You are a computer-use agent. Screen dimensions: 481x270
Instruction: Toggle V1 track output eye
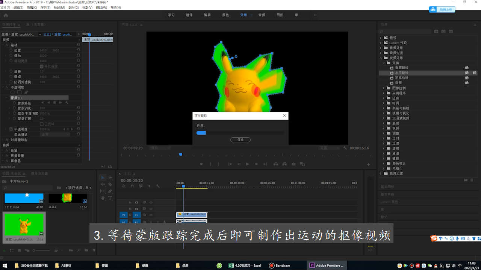point(151,215)
